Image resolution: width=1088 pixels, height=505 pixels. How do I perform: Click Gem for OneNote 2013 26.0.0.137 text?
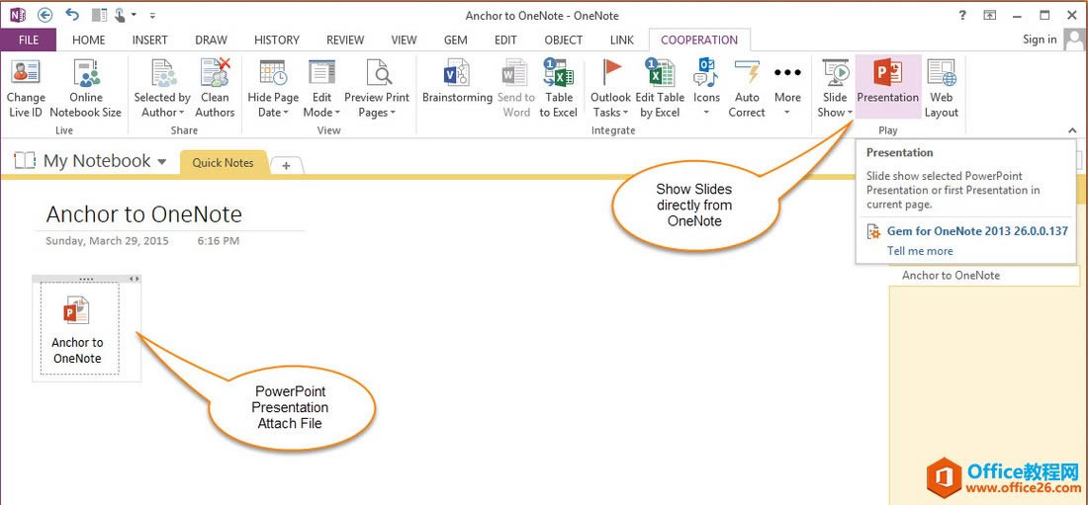(x=977, y=231)
